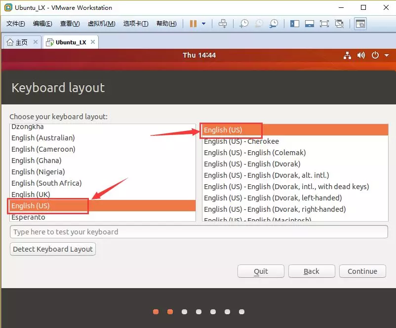Click the Continue button

(362, 271)
